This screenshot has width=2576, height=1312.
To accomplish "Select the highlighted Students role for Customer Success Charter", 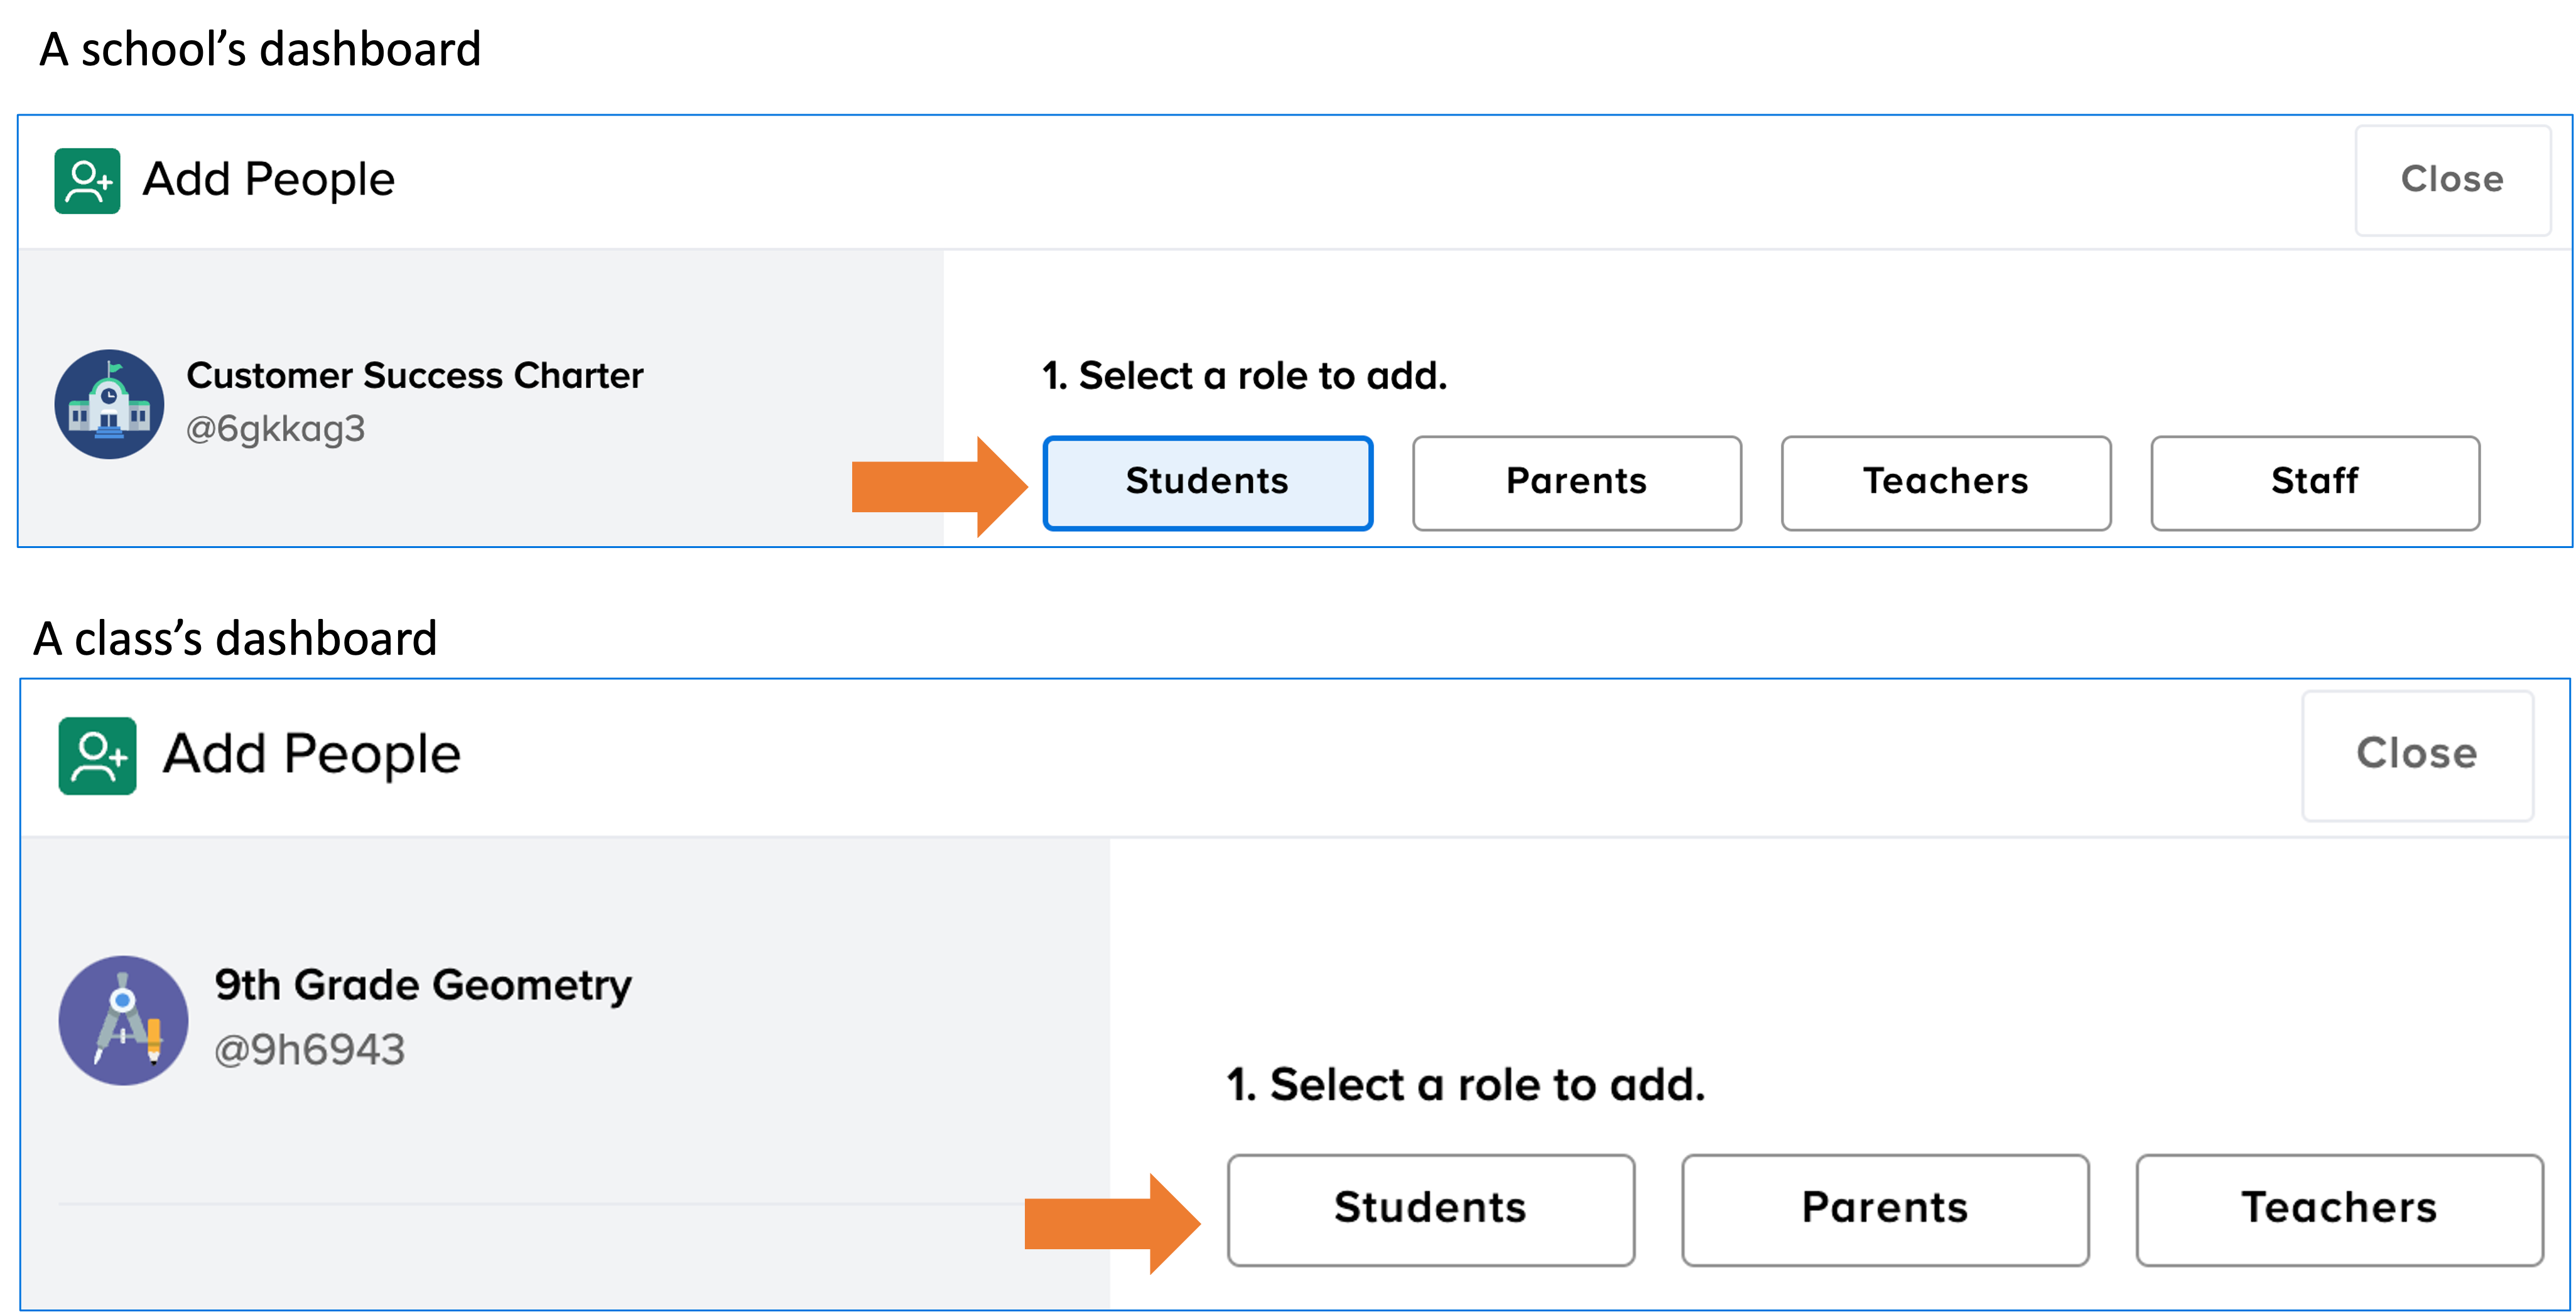I will [1207, 482].
